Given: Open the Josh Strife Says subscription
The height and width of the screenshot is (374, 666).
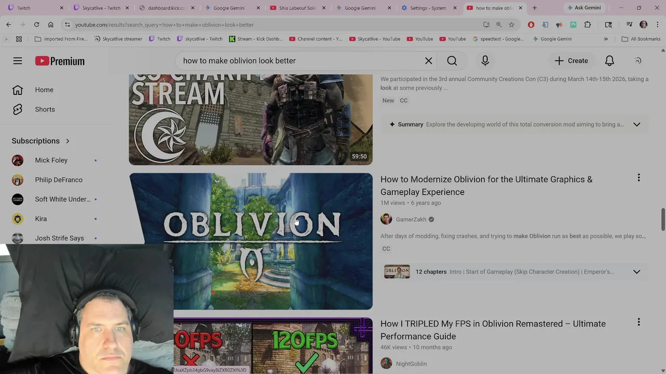Looking at the screenshot, I should coord(59,238).
